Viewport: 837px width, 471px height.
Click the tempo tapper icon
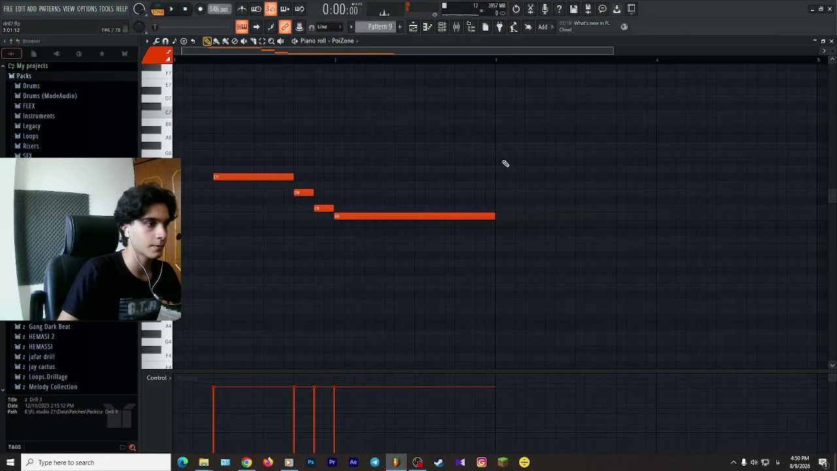[x=514, y=27]
